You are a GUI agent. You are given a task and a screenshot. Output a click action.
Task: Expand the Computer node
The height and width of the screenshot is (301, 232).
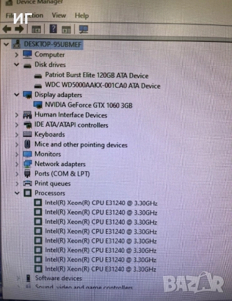pos(16,55)
